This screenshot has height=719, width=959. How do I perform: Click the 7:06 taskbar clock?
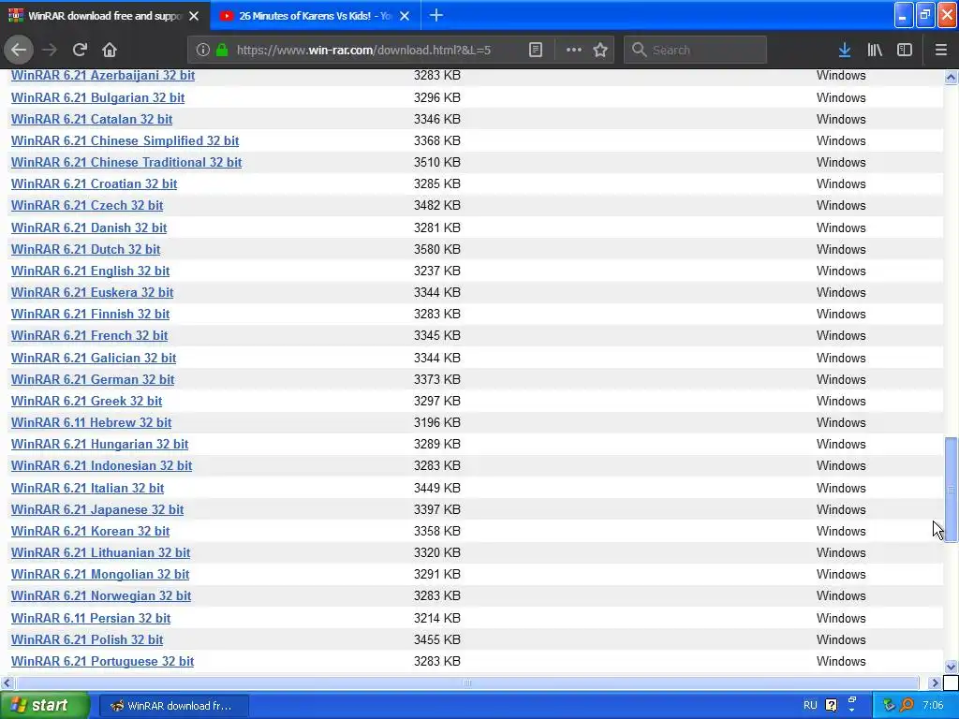tap(934, 705)
